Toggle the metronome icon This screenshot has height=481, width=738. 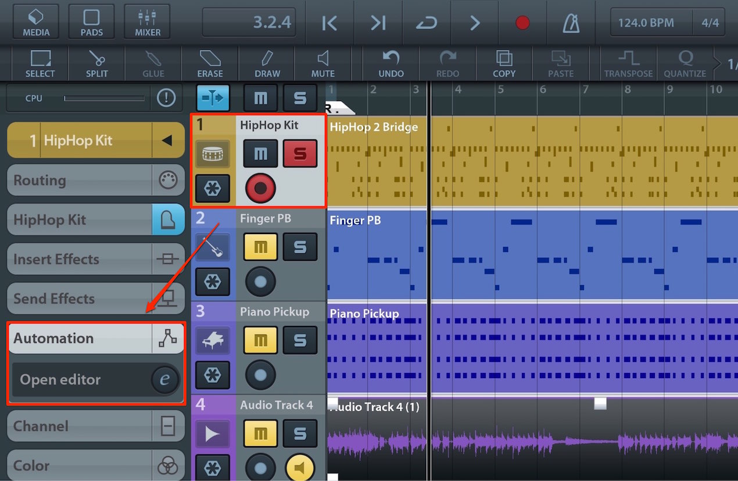click(x=571, y=23)
